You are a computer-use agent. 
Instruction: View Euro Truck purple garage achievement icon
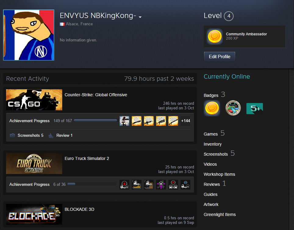coord(161,185)
